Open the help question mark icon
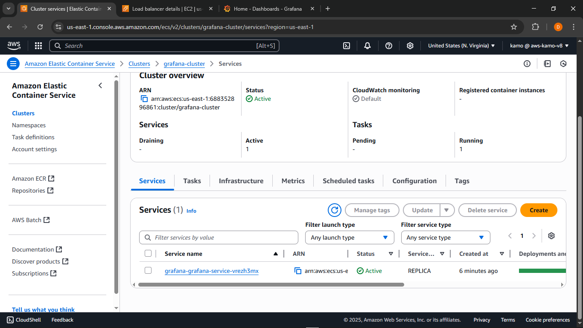The image size is (583, 328). click(x=389, y=46)
